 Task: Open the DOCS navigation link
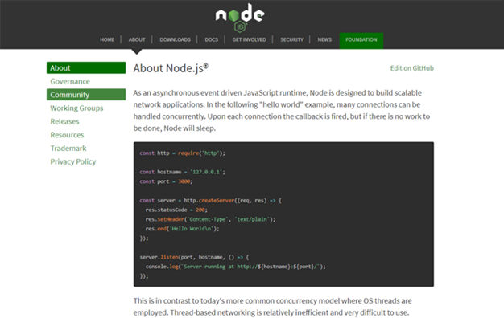click(212, 40)
